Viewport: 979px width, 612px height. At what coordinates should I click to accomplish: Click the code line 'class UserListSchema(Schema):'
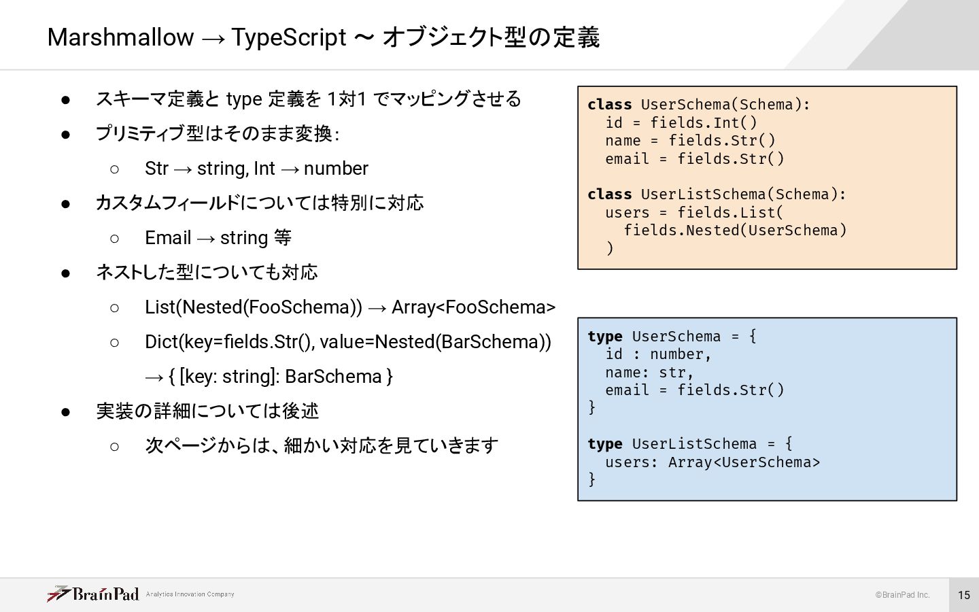[x=717, y=194]
